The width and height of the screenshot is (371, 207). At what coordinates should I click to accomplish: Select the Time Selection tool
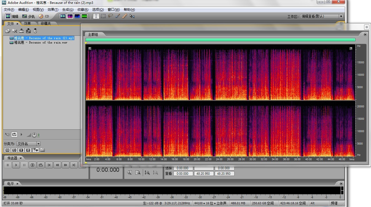tap(96, 16)
